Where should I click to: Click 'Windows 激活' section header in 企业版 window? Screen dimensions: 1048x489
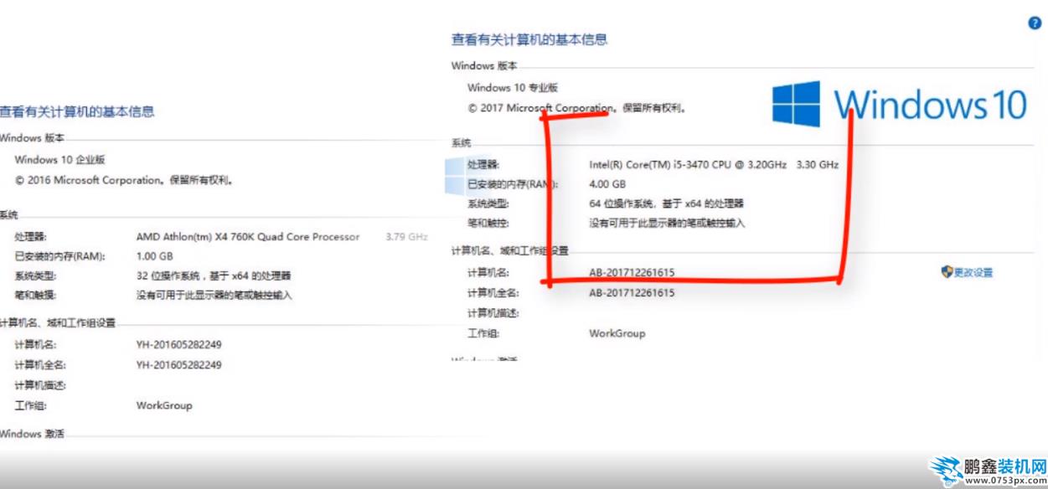click(32, 434)
